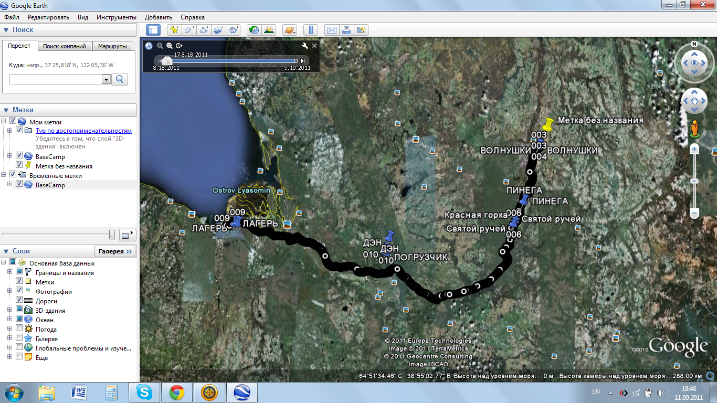
Task: Click the Record a Tour camera icon
Action: (234, 30)
